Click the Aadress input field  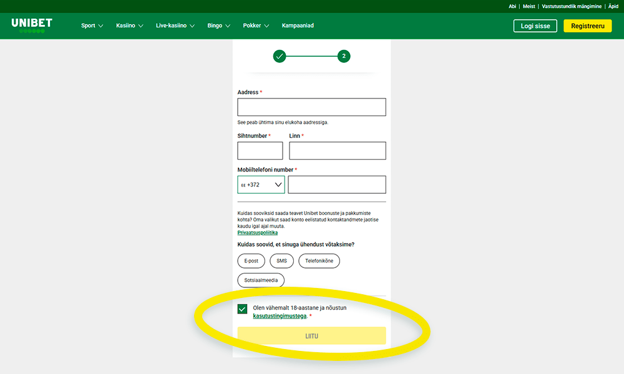click(x=311, y=107)
